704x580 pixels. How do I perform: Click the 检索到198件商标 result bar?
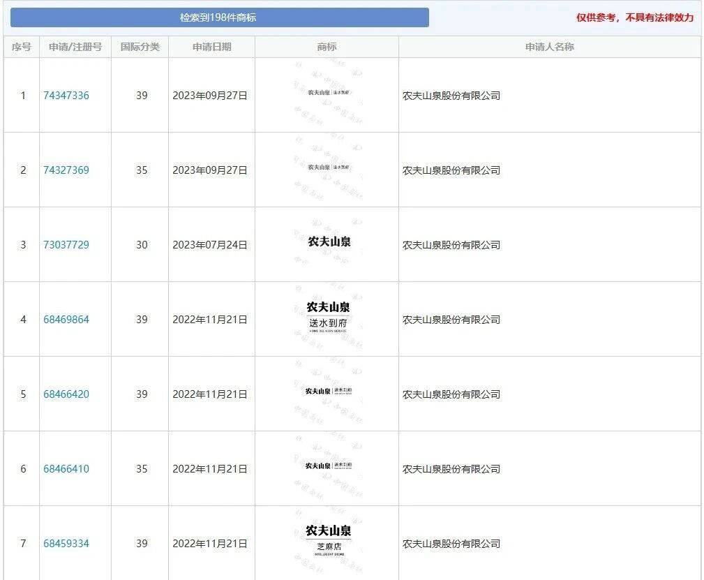(219, 17)
